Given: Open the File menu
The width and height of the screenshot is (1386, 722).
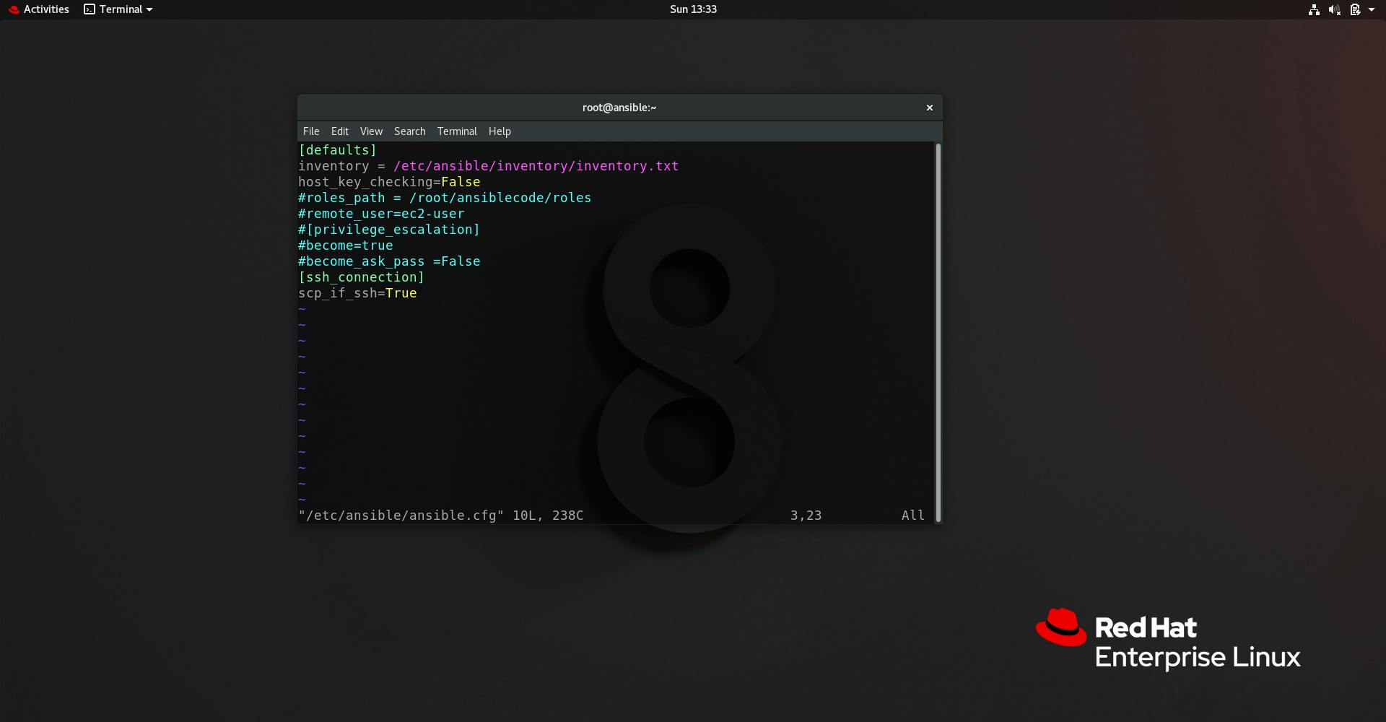Looking at the screenshot, I should click(x=311, y=131).
